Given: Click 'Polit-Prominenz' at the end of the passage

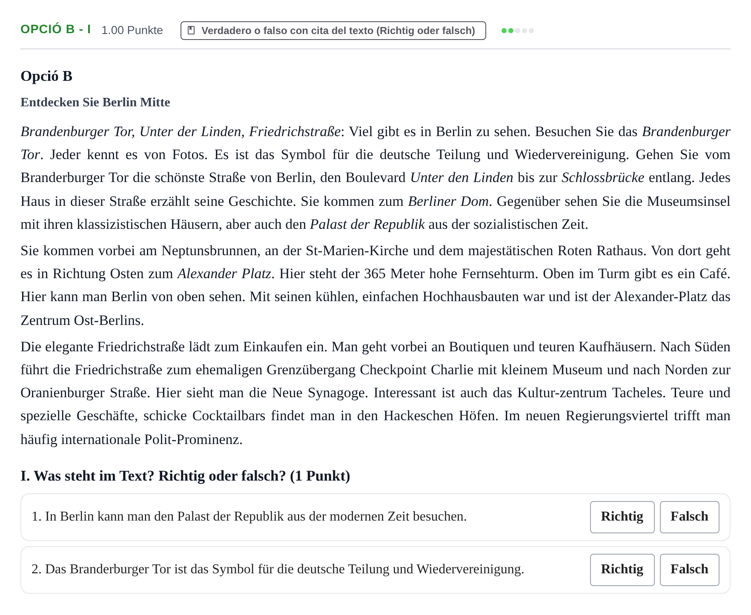Looking at the screenshot, I should [192, 439].
